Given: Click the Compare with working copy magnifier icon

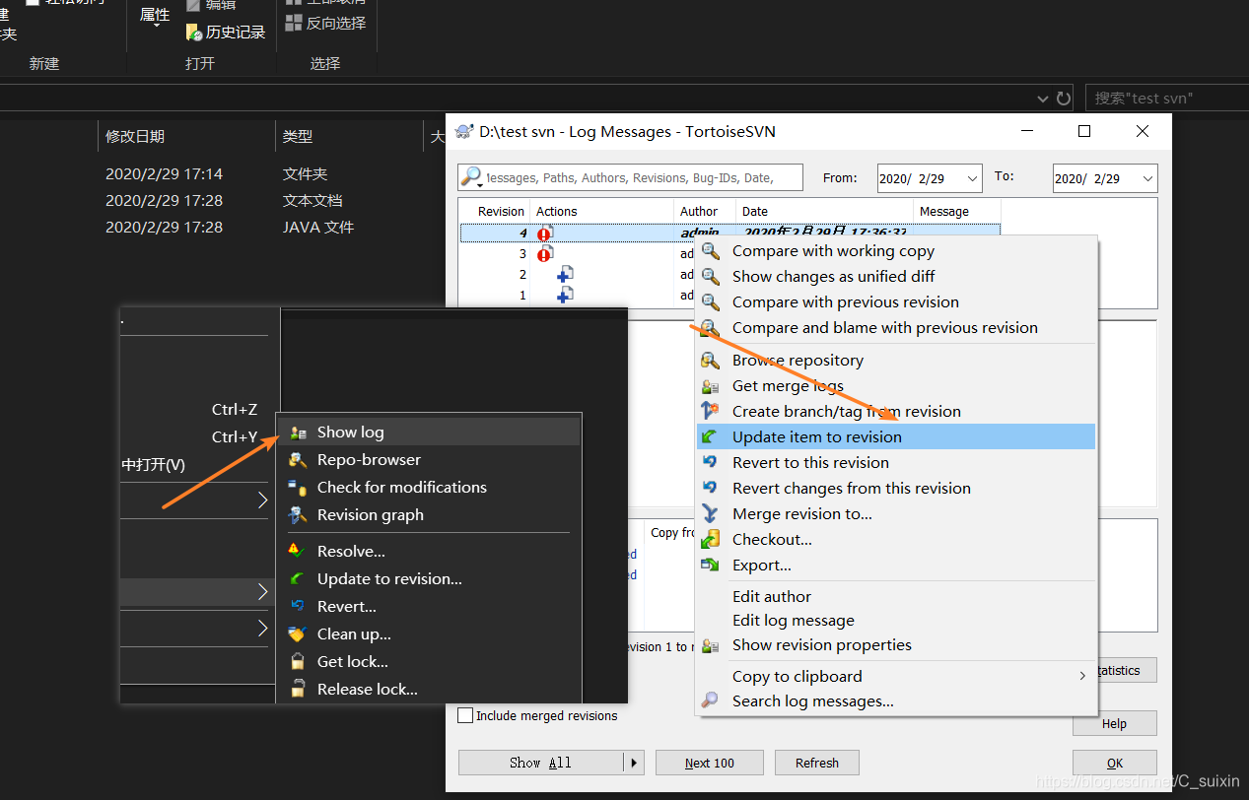Looking at the screenshot, I should [710, 251].
